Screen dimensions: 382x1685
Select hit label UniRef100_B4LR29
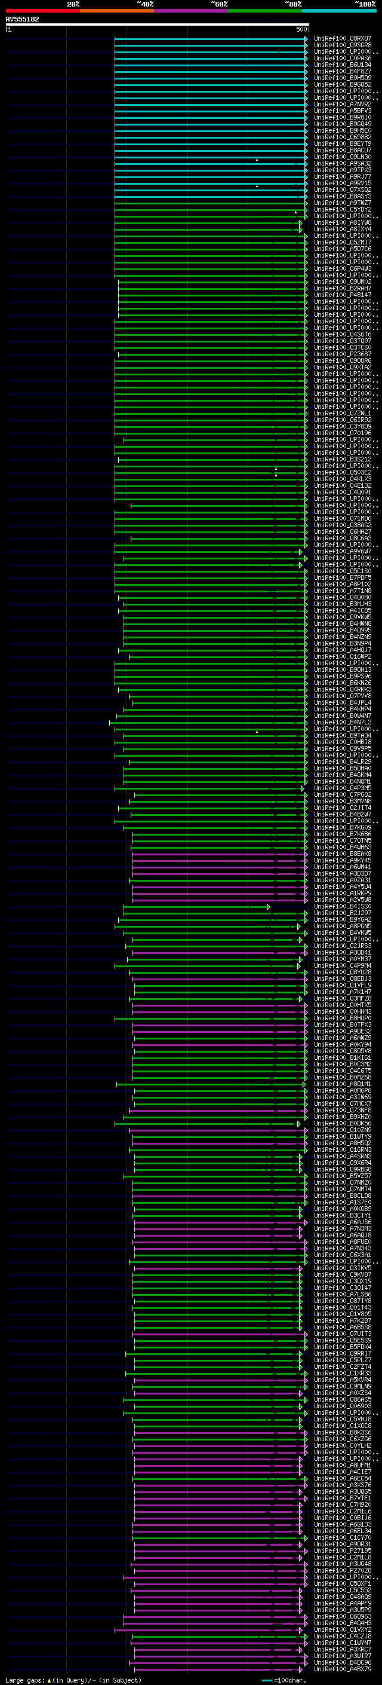coord(342,762)
